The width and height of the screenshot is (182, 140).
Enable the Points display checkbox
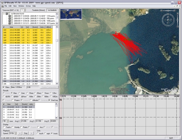pyautogui.click(x=21, y=127)
